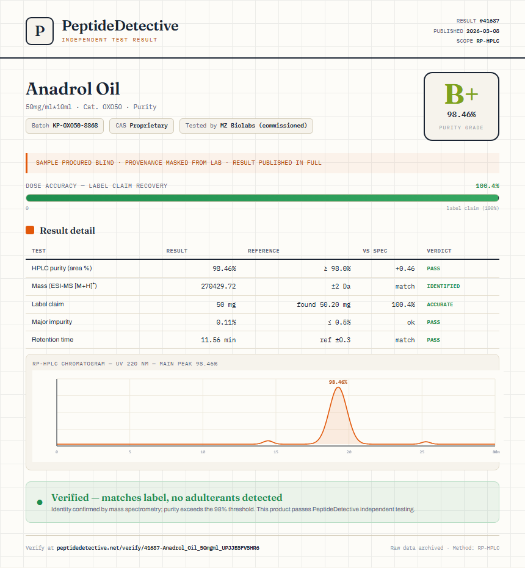
Task: Click the Retention time row label
Action: click(x=52, y=339)
